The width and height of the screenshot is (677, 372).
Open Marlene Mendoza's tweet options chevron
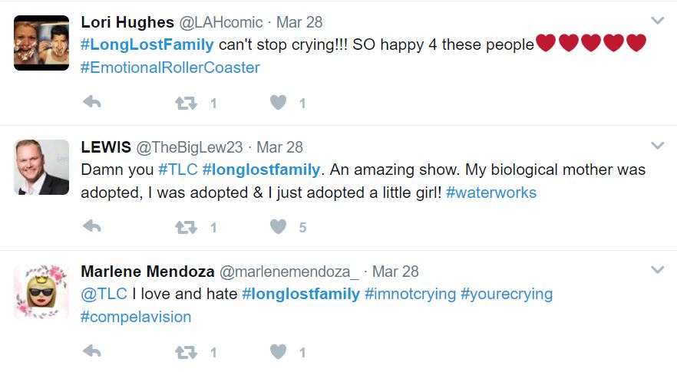pyautogui.click(x=657, y=270)
